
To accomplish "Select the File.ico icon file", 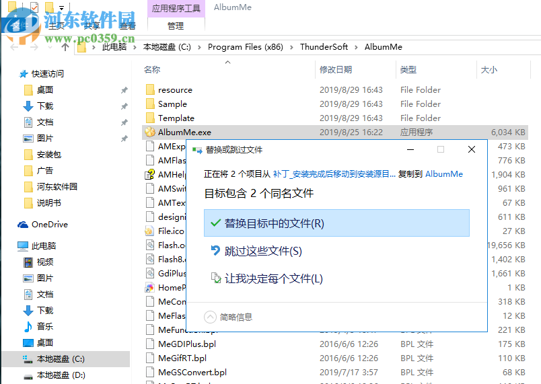I will (149, 231).
